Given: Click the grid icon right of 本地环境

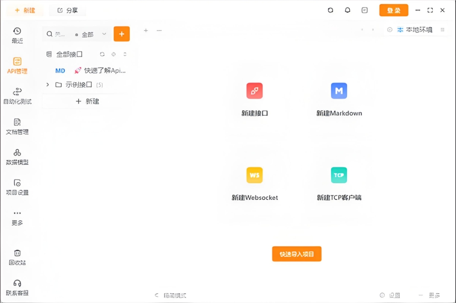Looking at the screenshot, I should (x=442, y=30).
